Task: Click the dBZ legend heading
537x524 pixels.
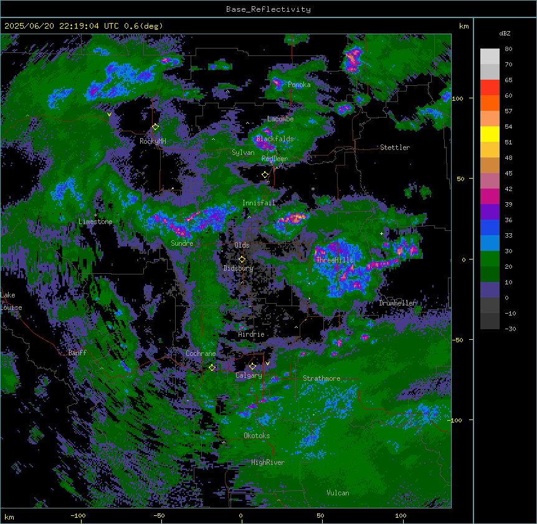Action: 505,33
